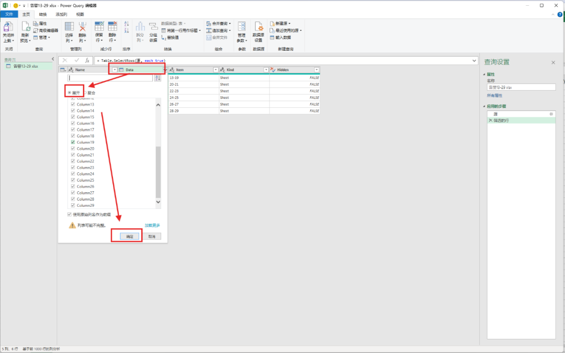Click the query Name field in Query Settings
This screenshot has height=353, width=565.
pyautogui.click(x=521, y=87)
